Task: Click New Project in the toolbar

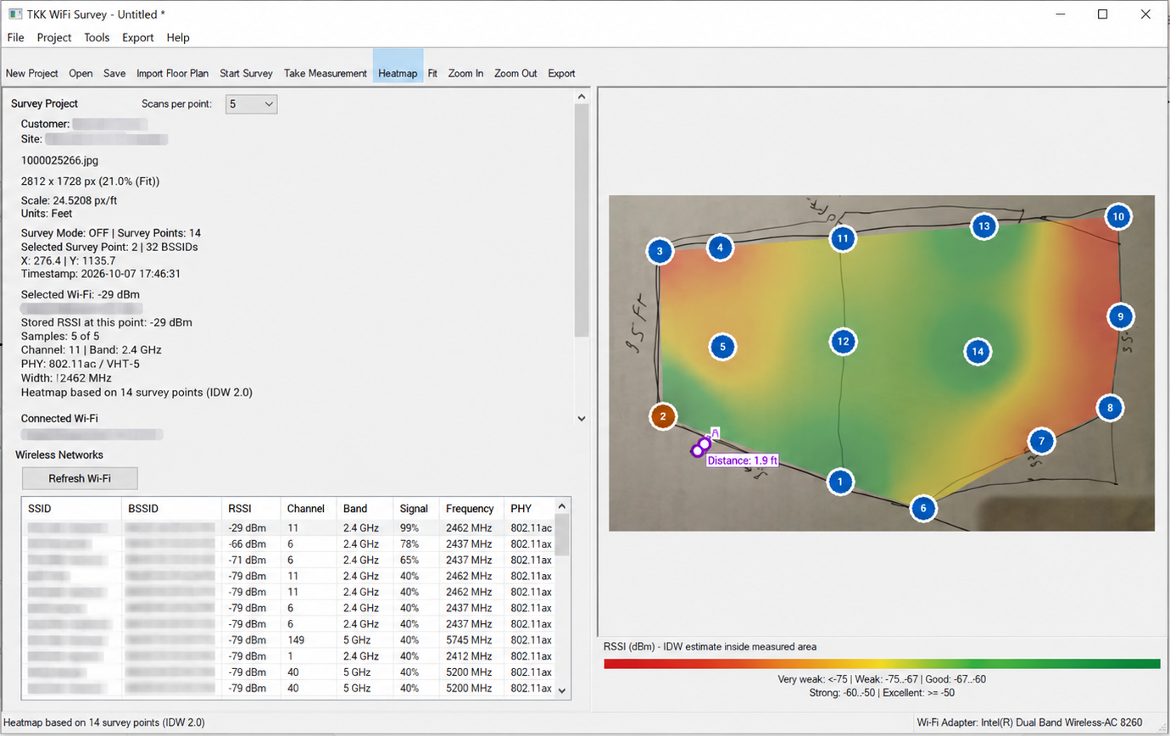Action: click(x=32, y=73)
